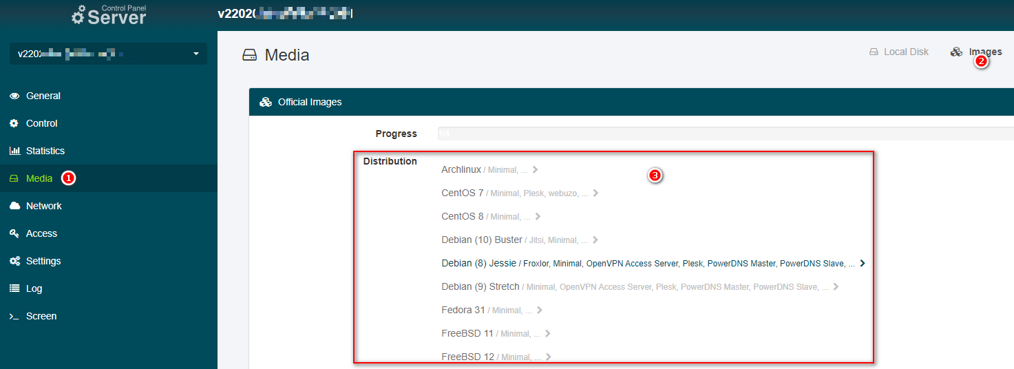Expand the Debian (8) Jessie chevron
1014x369 pixels.
click(x=863, y=263)
